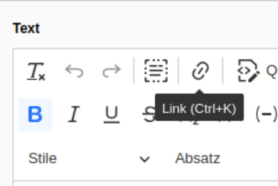Turn off the active Bold formatting
This screenshot has height=186, width=278.
[x=35, y=114]
